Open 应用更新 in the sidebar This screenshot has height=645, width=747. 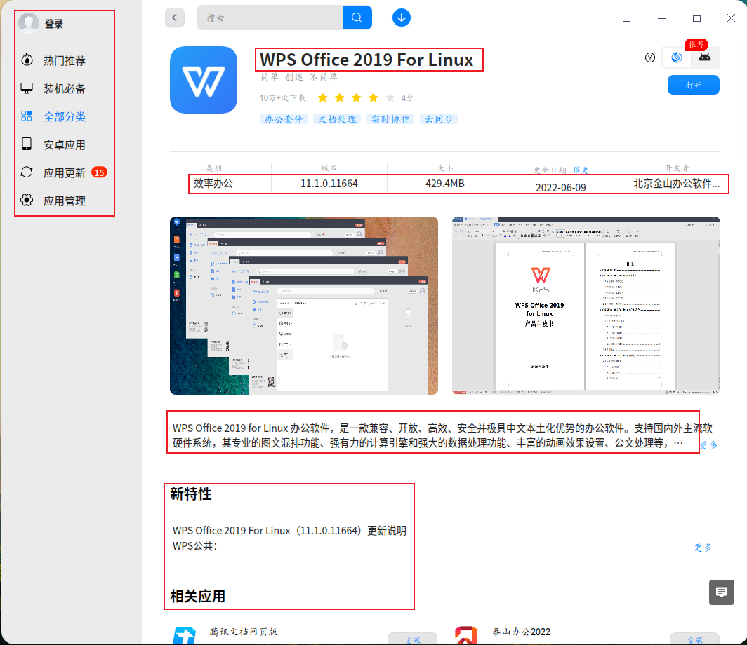pos(65,172)
